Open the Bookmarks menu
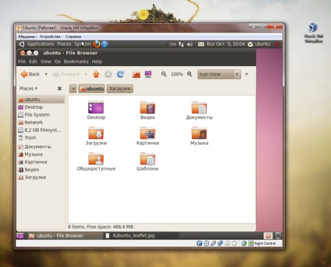 click(76, 62)
